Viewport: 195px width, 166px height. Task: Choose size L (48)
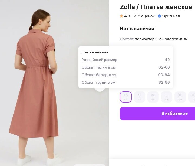tap(167, 97)
